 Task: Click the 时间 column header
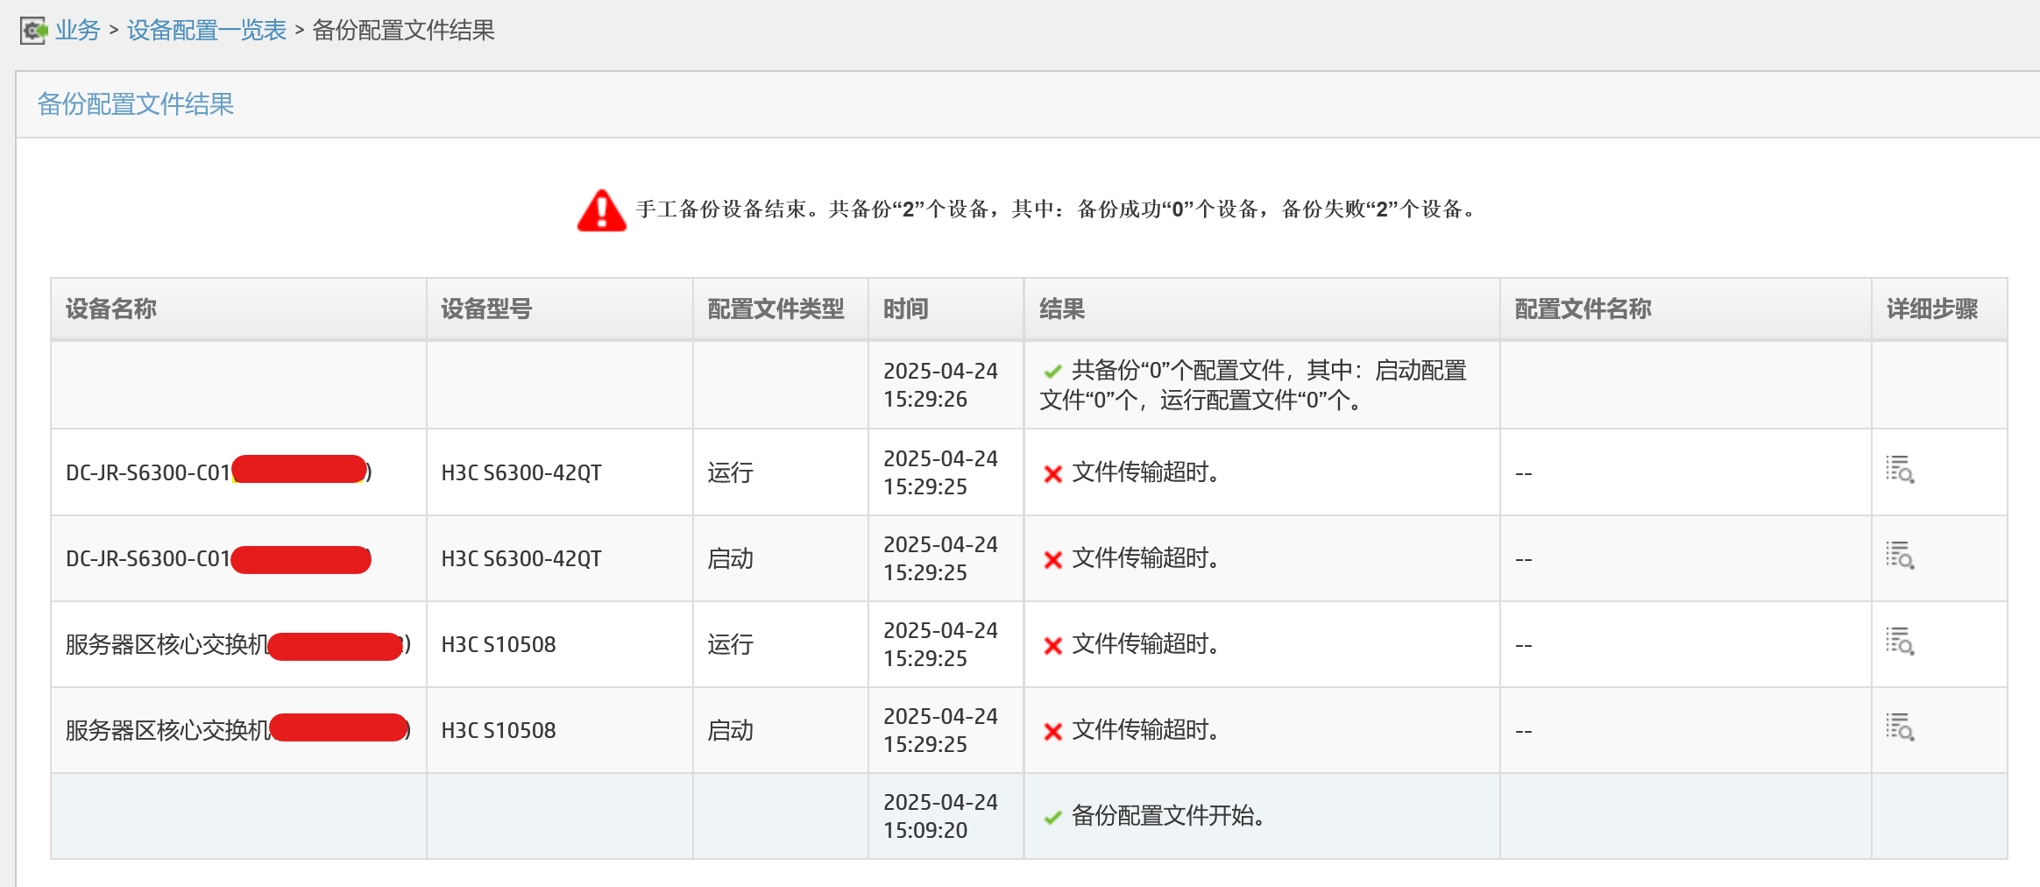tap(905, 309)
